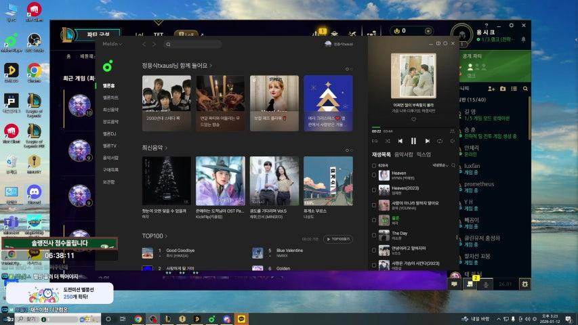The width and height of the screenshot is (578, 325).
Task: Tick the checkbox for The Day
Action: point(374,235)
